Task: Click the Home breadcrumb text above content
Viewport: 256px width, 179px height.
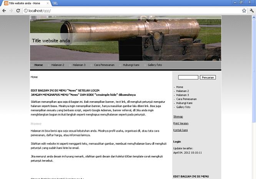Action: point(34,77)
